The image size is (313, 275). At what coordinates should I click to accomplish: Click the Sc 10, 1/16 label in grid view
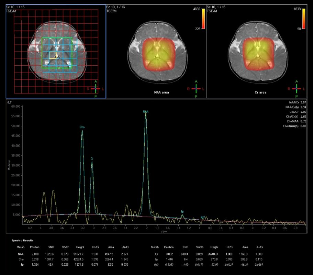pos(15,7)
